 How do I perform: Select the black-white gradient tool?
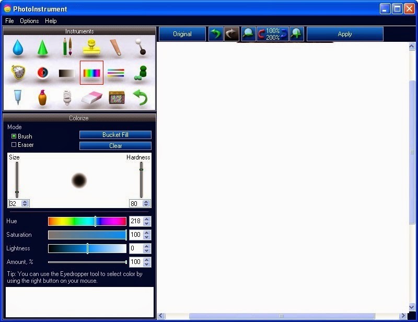(67, 73)
